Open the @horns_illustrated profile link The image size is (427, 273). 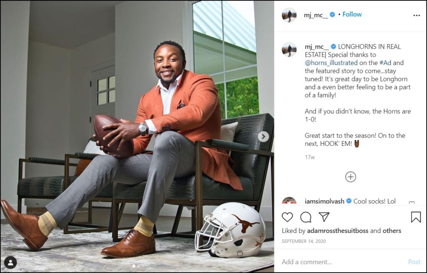pyautogui.click(x=331, y=63)
